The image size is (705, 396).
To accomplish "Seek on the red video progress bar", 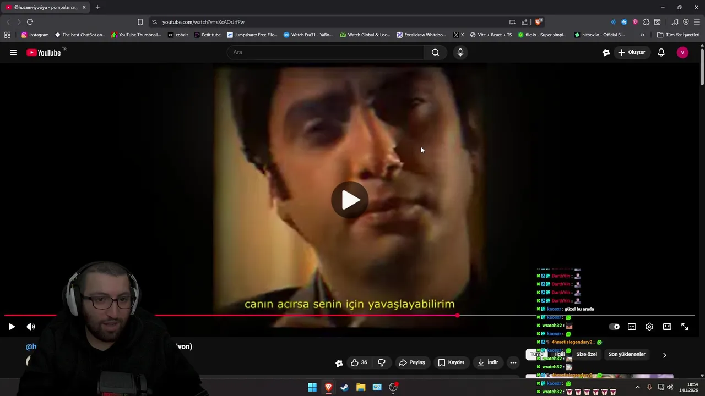I will tap(349, 315).
